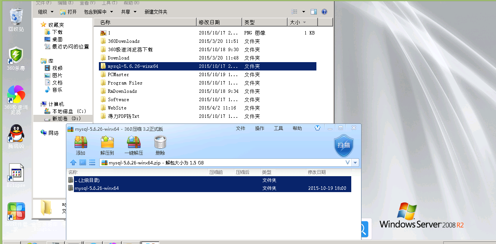
Task: Click the Explorer change-view icon
Action: 294,12
